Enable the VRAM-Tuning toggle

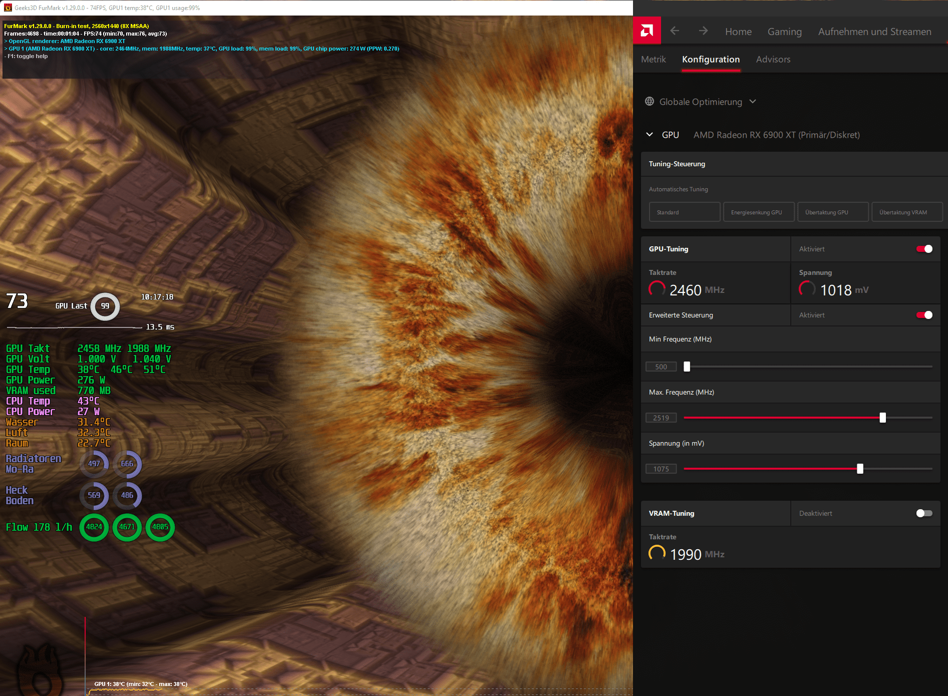click(924, 513)
